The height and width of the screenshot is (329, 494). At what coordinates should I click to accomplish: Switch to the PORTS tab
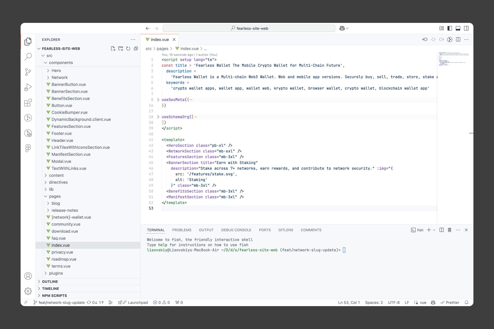pyautogui.click(x=265, y=230)
